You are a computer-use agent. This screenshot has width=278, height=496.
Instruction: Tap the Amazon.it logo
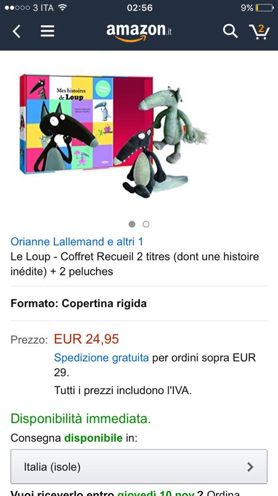[139, 32]
